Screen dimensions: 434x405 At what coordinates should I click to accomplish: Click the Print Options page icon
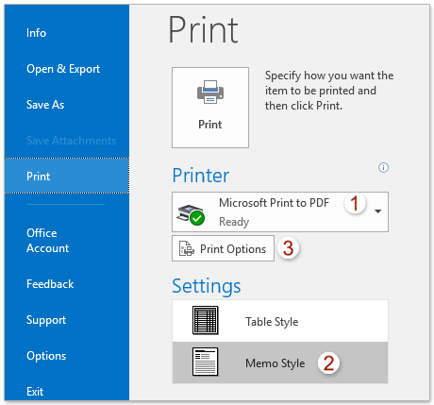click(187, 248)
